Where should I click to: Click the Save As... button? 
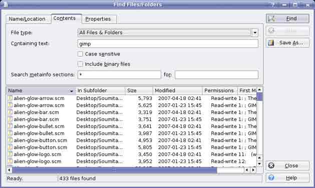pyautogui.click(x=287, y=42)
